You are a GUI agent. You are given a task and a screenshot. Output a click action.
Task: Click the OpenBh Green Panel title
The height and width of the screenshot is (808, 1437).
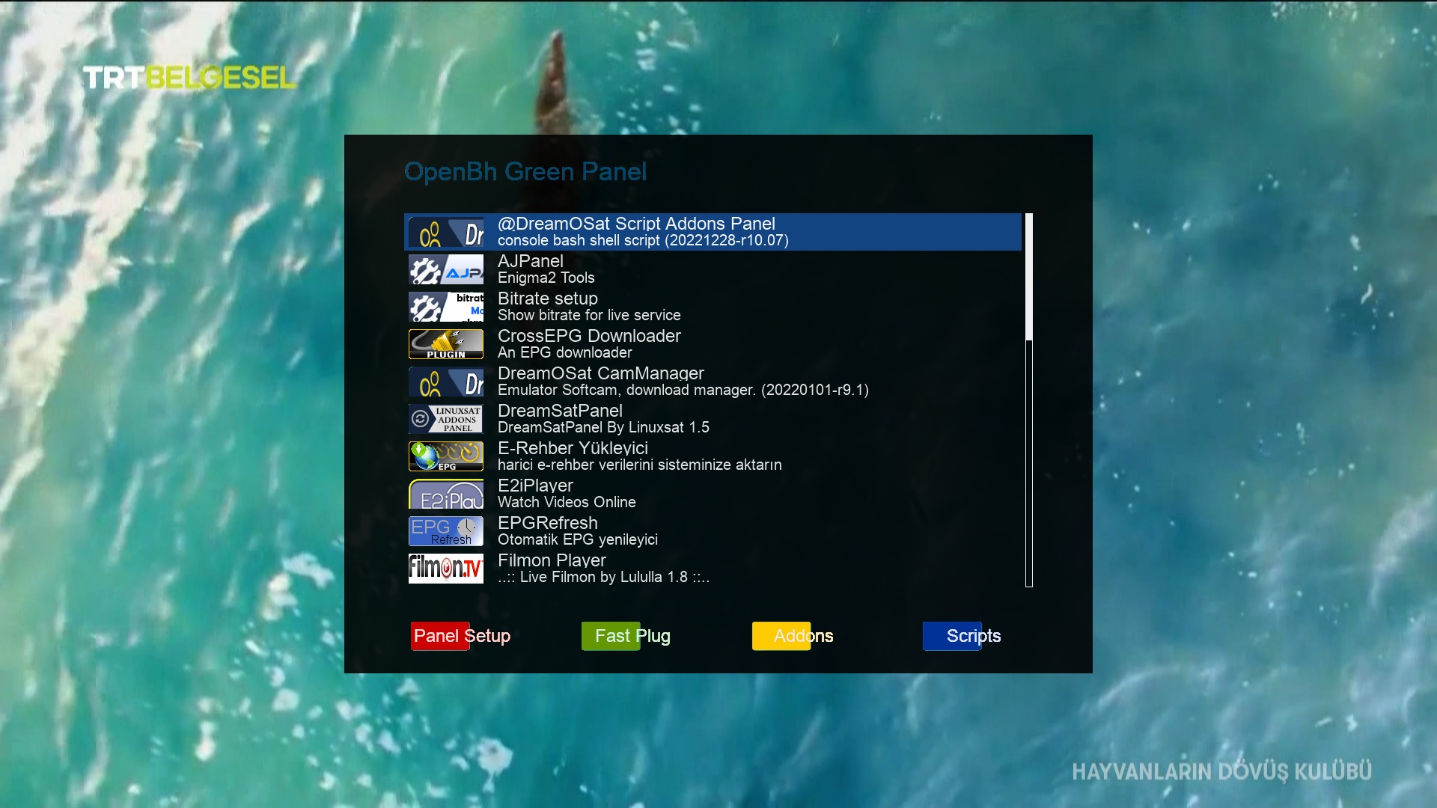pyautogui.click(x=525, y=172)
